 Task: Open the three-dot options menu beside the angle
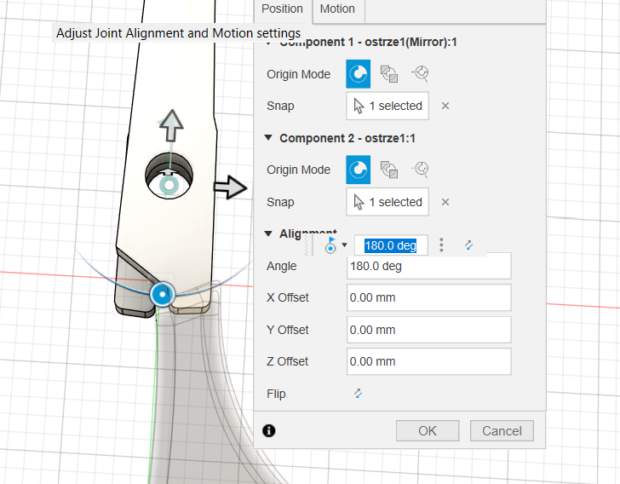(x=441, y=245)
